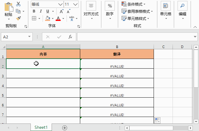The height and width of the screenshot is (131, 199).
Task: Select column A header
Action: click(x=43, y=47)
